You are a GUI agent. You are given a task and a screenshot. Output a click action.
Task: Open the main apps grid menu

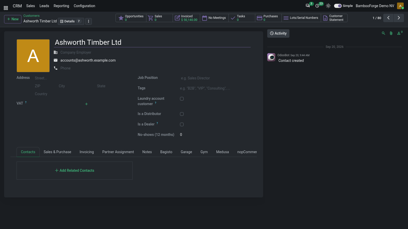pos(6,8)
